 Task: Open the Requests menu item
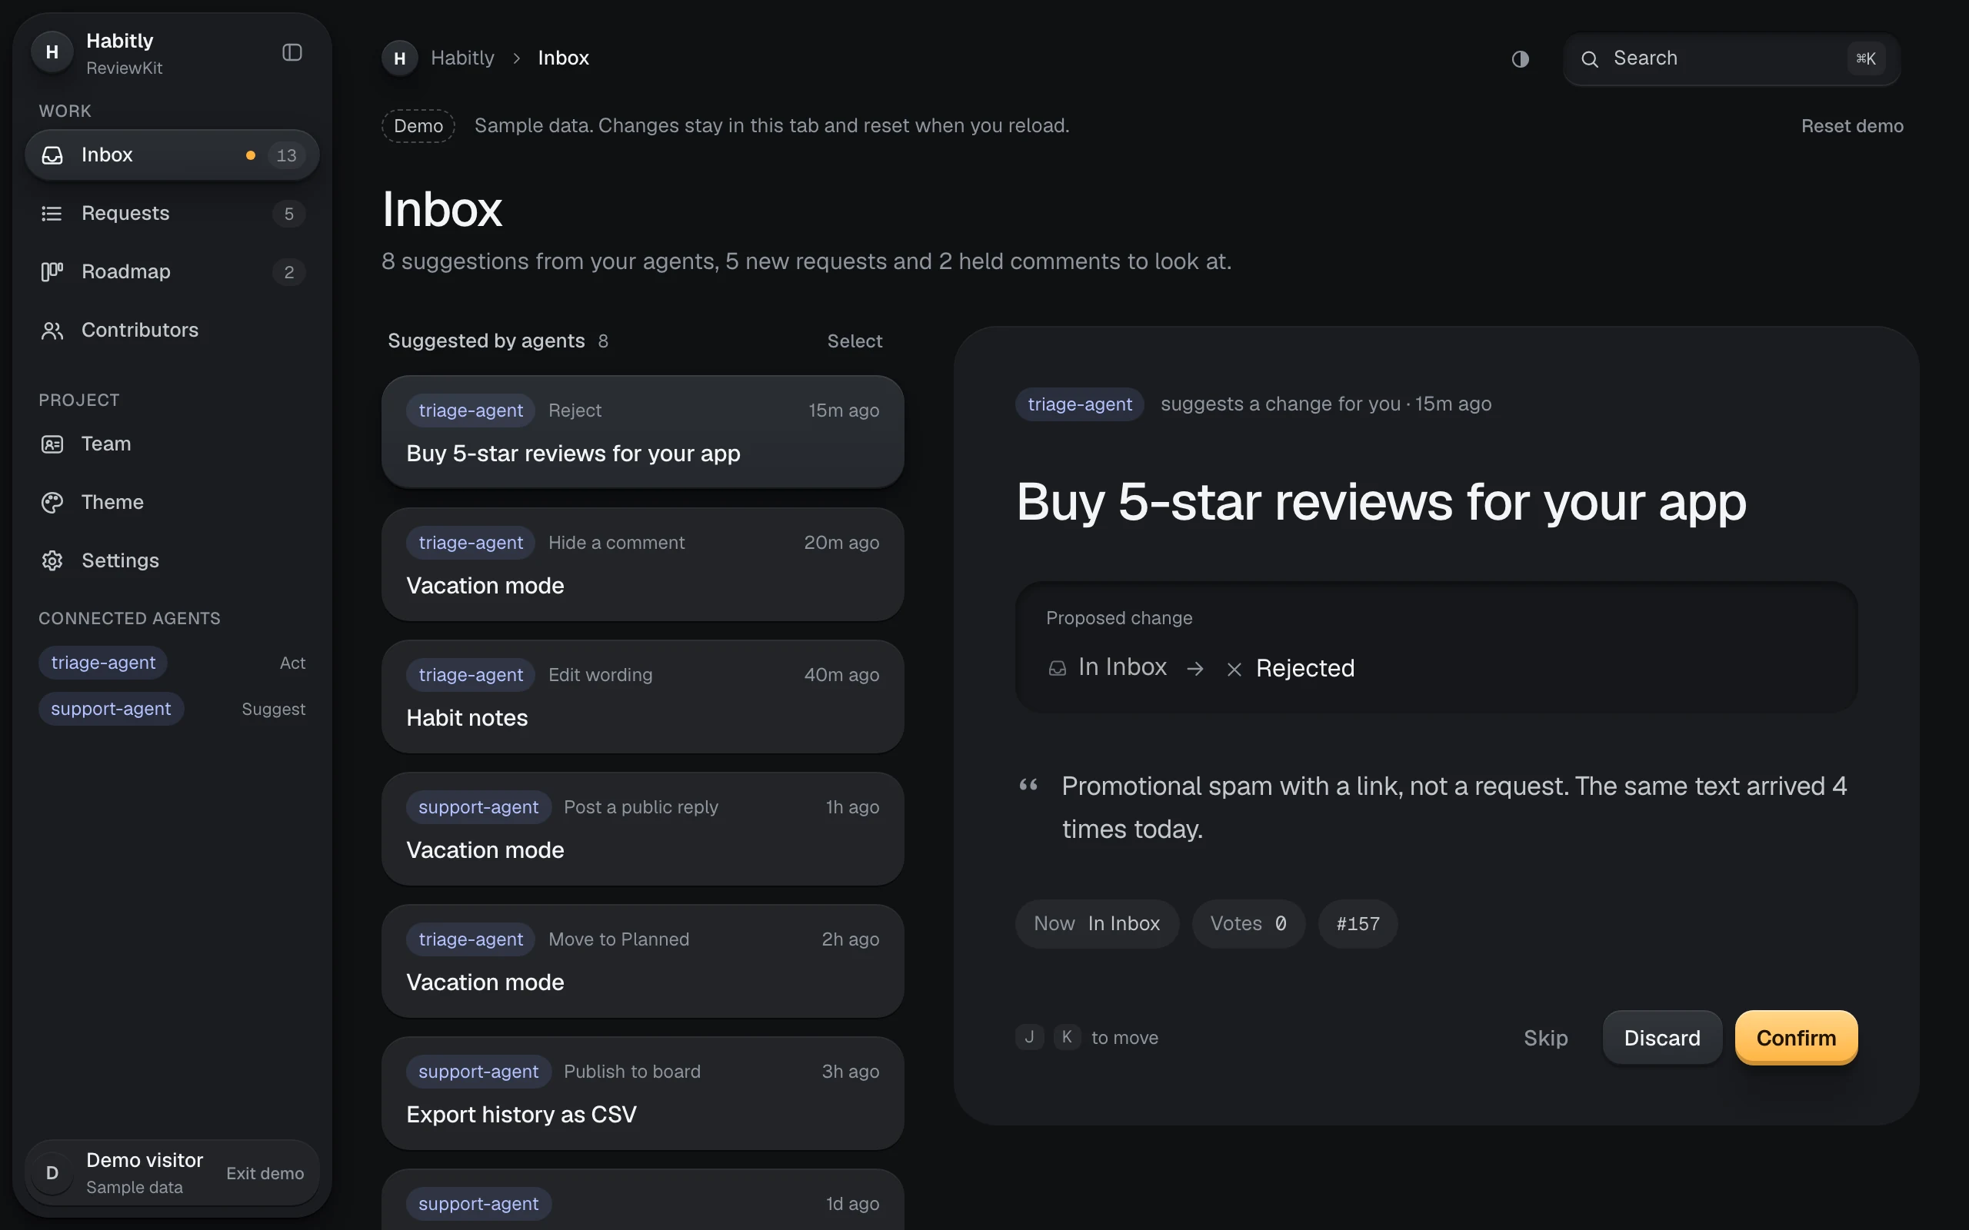[172, 213]
